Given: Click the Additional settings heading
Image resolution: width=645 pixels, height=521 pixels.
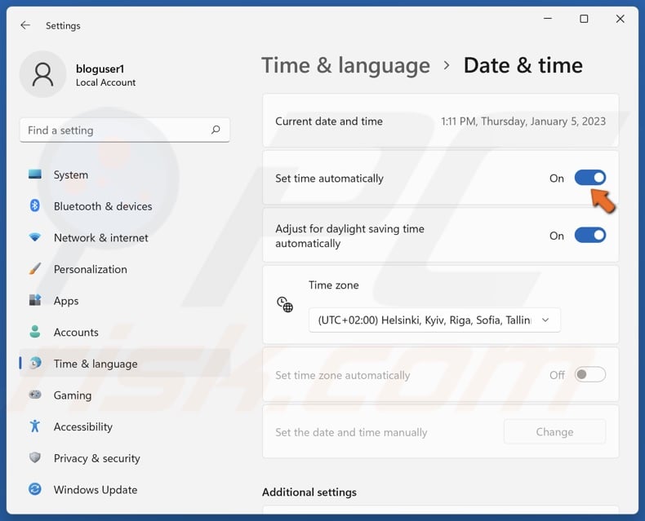Looking at the screenshot, I should click(x=309, y=492).
